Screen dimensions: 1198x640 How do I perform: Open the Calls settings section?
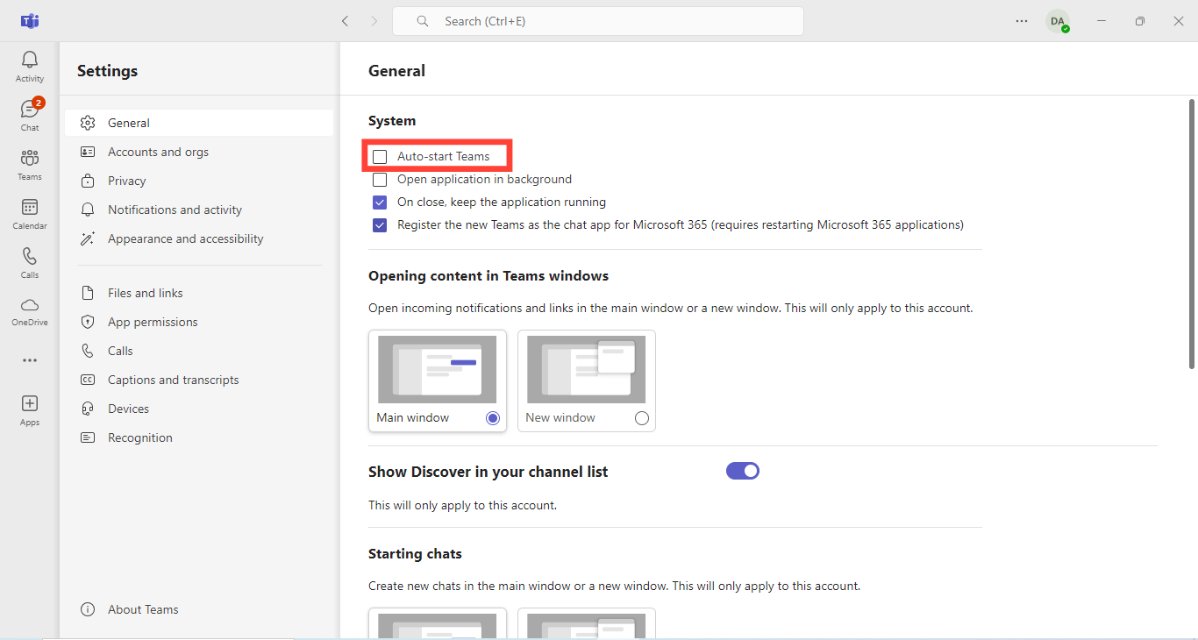point(199,351)
